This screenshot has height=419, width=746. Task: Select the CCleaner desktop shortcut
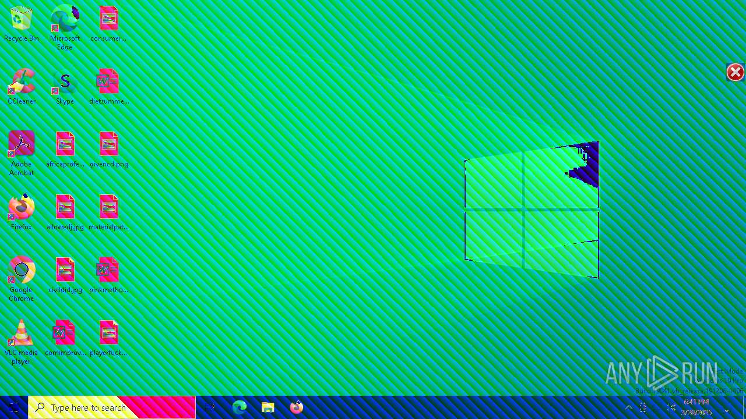(x=22, y=87)
